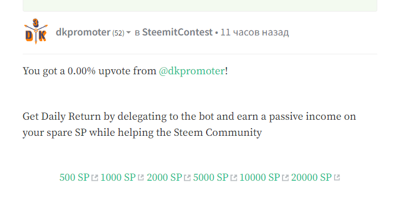Delegate using the 20000 SP link

coord(311,177)
